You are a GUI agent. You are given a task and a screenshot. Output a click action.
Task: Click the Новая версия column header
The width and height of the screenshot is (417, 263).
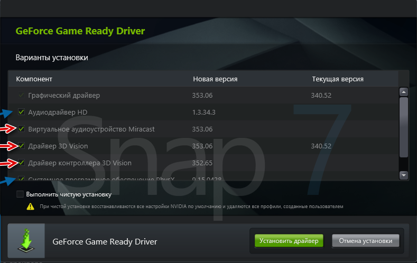[x=215, y=79]
